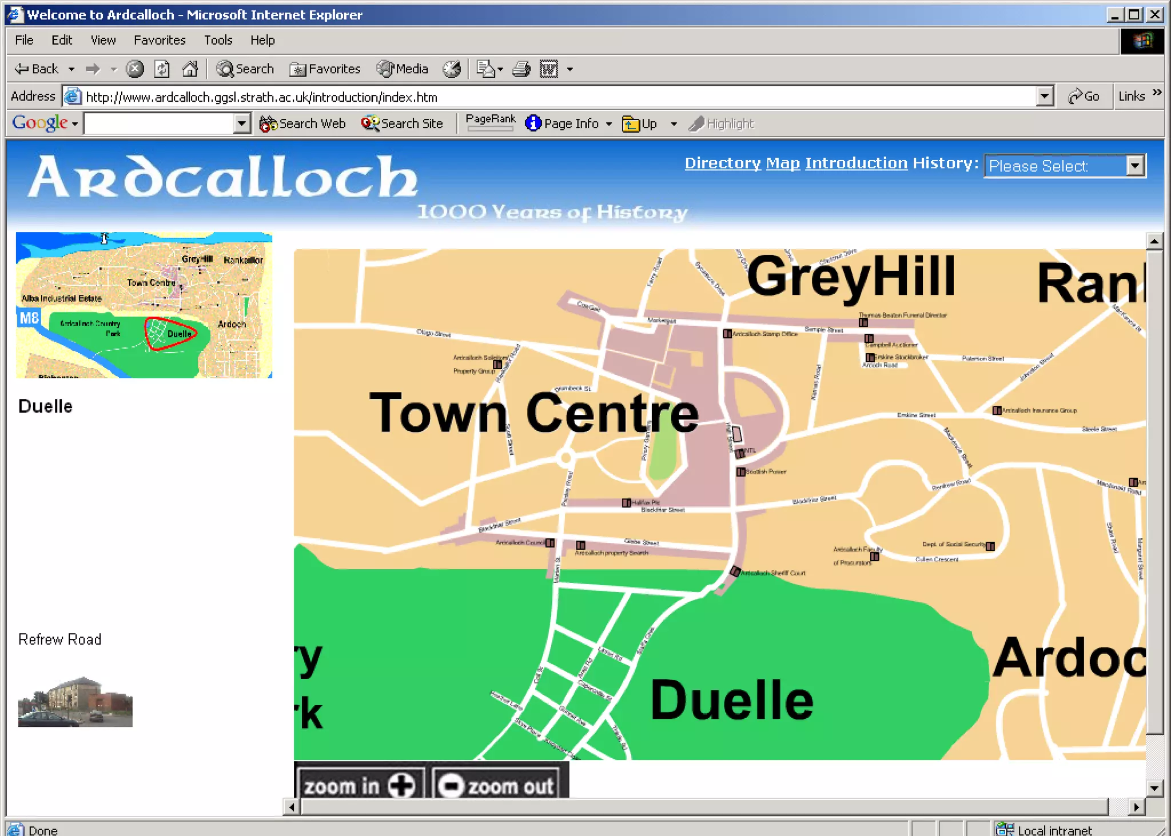Click the Refrew Road photo thumbnail
The image size is (1171, 836).
click(75, 702)
